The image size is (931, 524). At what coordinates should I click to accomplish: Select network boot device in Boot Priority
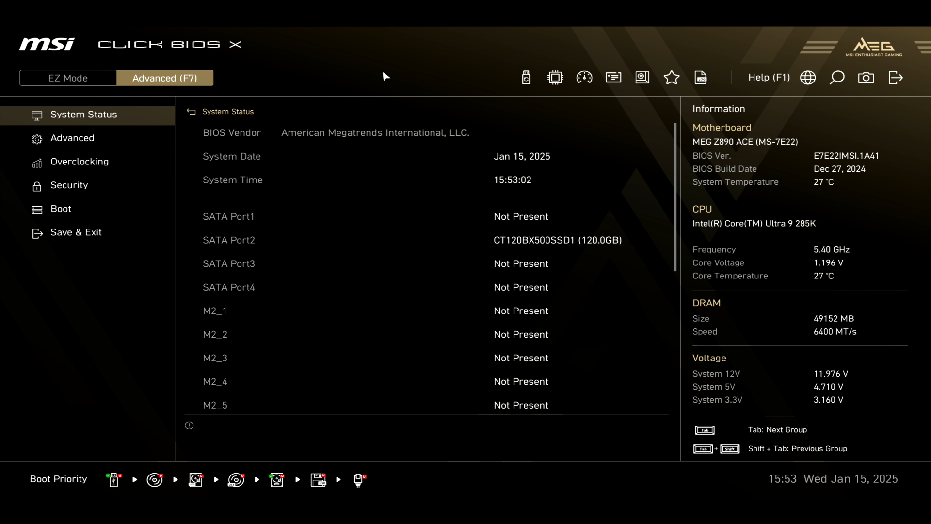pyautogui.click(x=358, y=480)
